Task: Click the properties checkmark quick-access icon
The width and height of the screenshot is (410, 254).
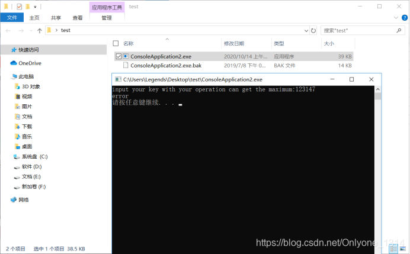Action: pyautogui.click(x=20, y=7)
